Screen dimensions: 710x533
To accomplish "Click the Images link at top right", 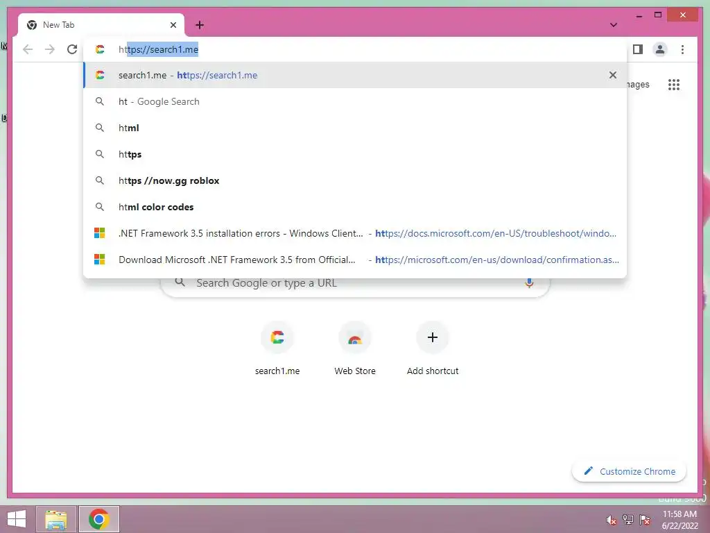I will (x=638, y=84).
